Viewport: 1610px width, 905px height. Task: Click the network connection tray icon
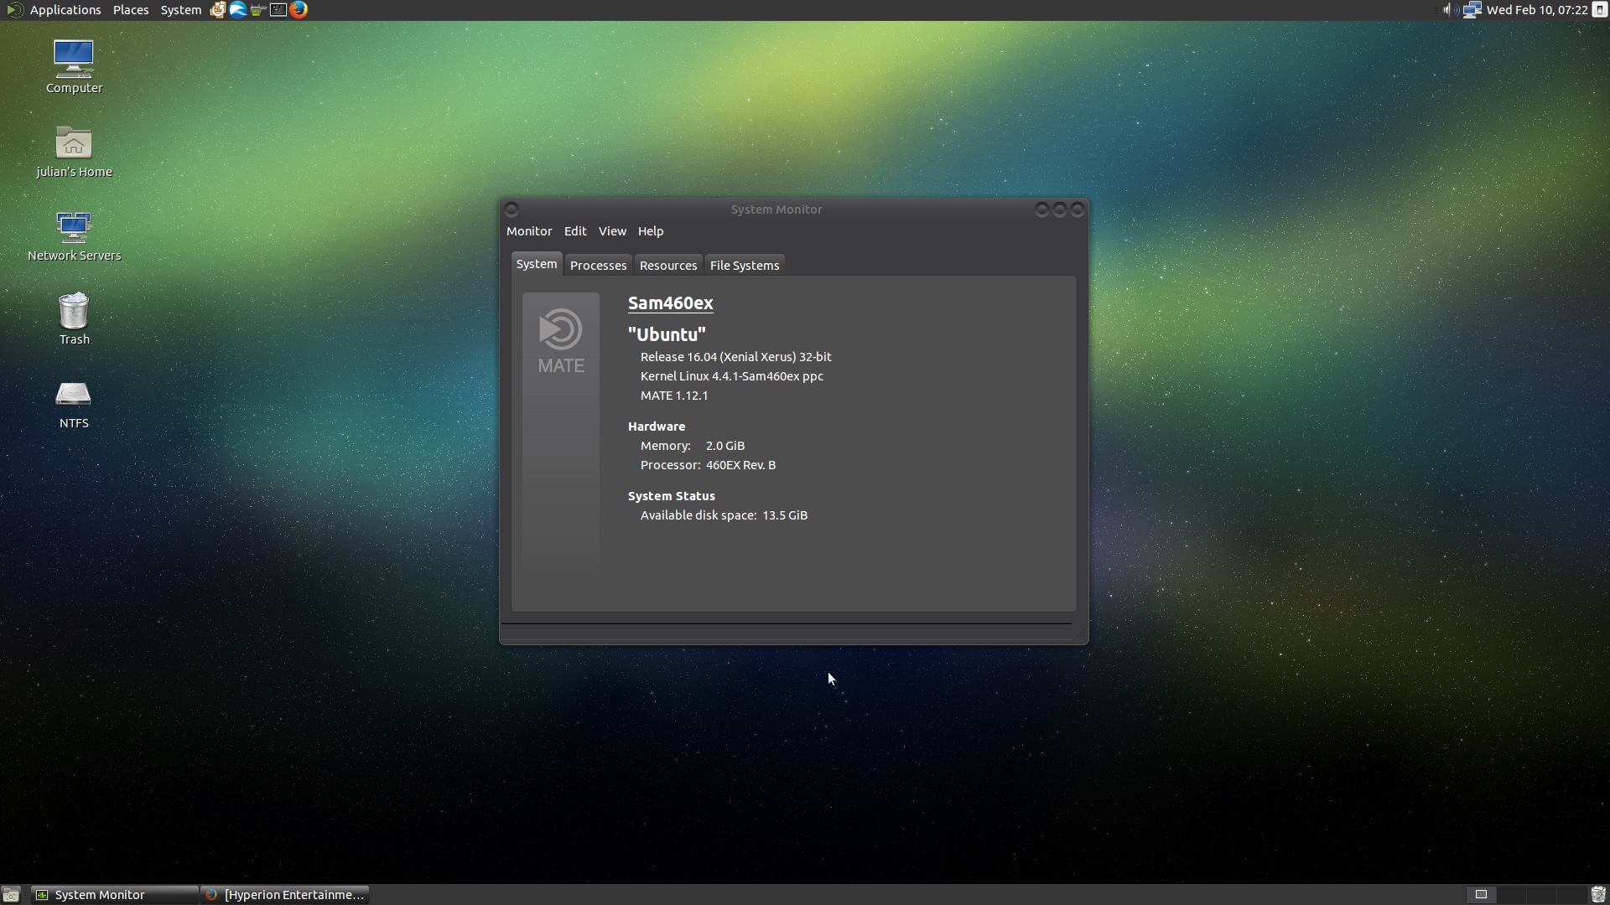pos(1472,10)
